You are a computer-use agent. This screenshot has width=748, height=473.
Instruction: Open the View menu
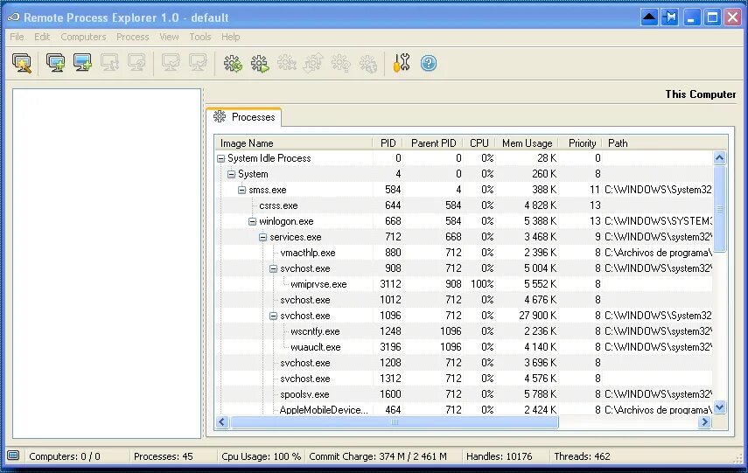169,37
